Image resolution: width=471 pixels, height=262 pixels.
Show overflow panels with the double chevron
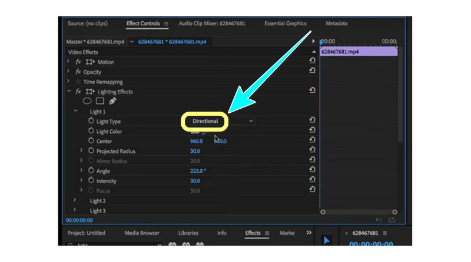pos(310,233)
